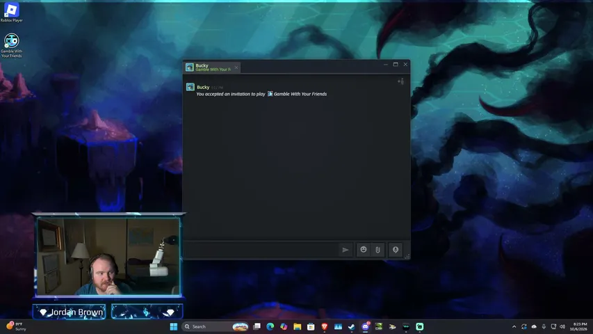Attach a file using the paperclip icon

click(x=377, y=250)
